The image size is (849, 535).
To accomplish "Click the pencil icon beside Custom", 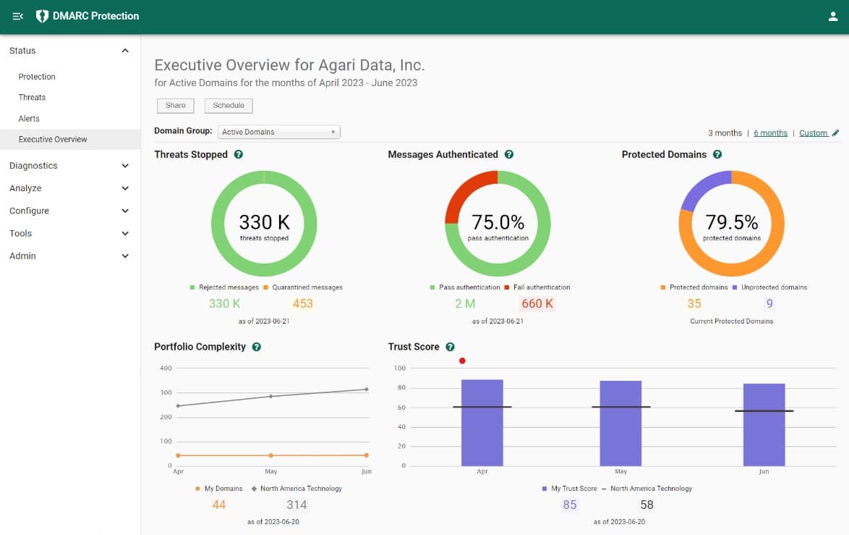I will point(835,132).
